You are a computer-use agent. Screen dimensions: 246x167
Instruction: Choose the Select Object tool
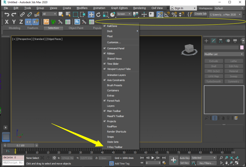pos(61,14)
